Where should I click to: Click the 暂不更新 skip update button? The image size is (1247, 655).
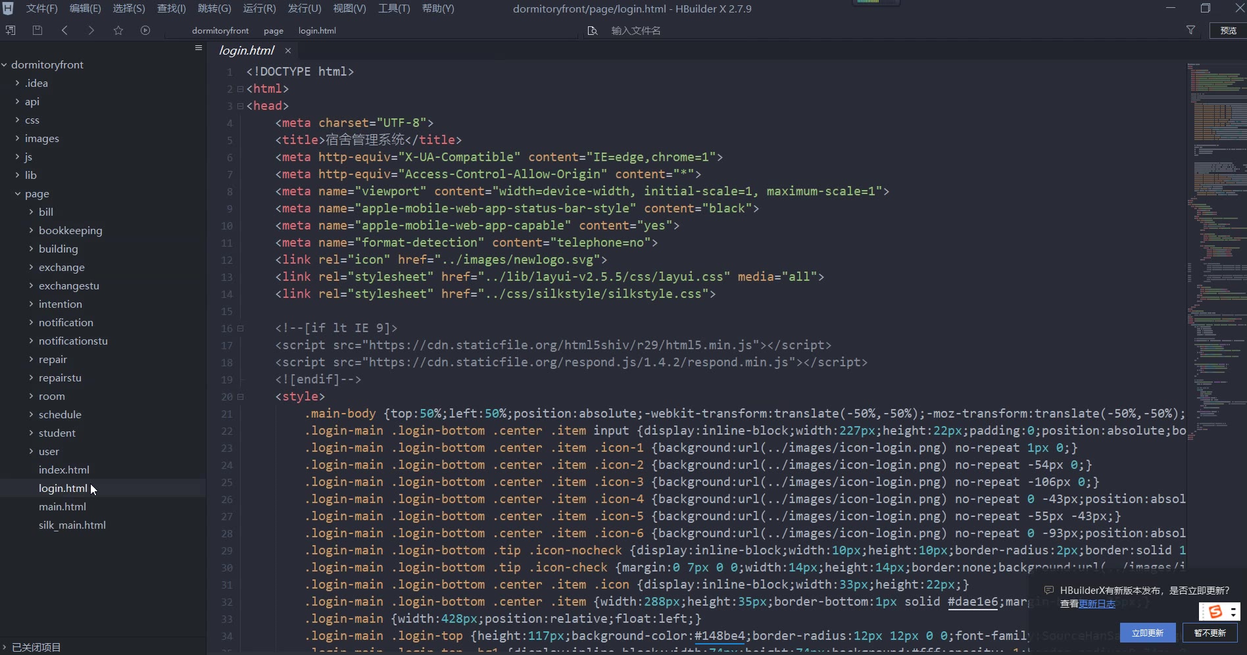[x=1210, y=633]
